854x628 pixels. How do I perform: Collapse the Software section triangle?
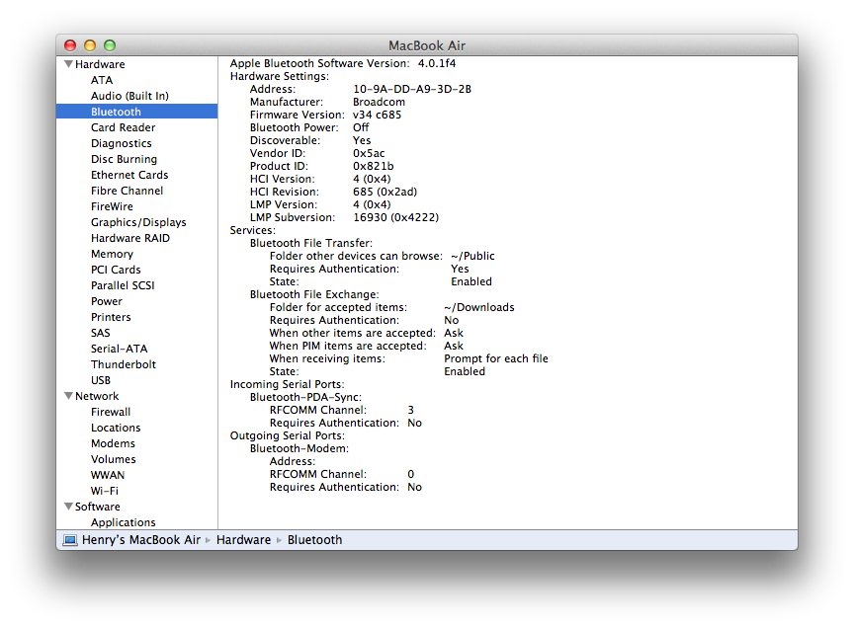point(68,507)
